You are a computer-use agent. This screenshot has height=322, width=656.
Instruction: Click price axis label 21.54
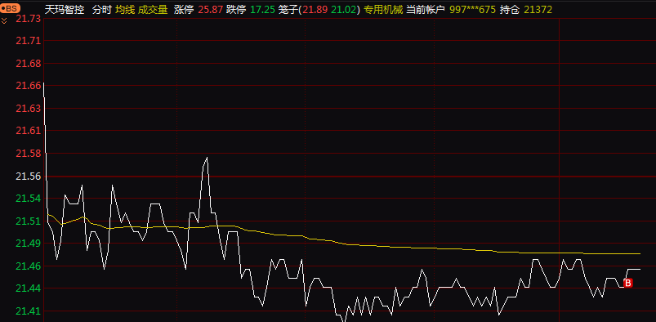coord(29,199)
